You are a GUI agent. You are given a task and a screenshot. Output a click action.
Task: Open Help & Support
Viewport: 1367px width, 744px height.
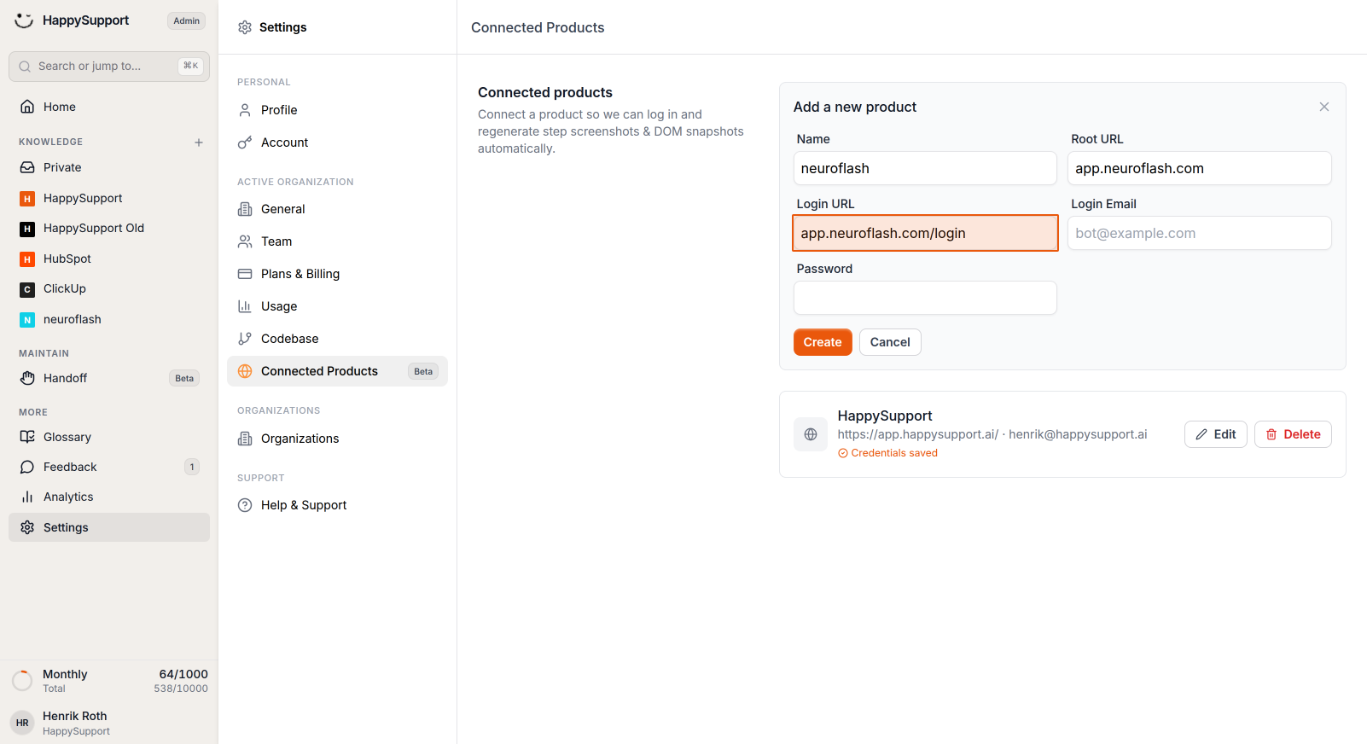pos(337,505)
